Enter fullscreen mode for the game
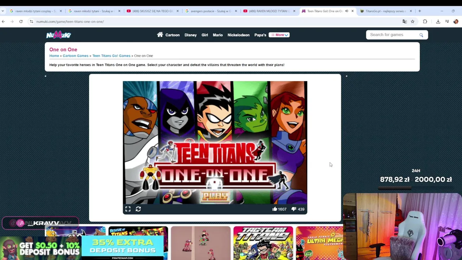 click(128, 209)
